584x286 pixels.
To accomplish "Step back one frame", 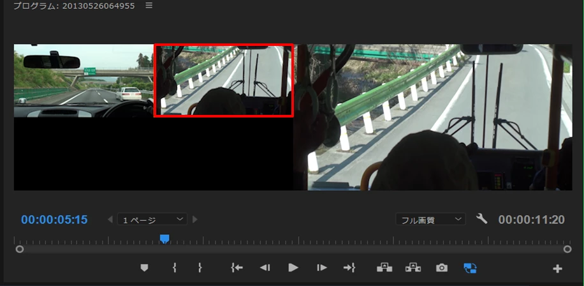I will (x=265, y=267).
